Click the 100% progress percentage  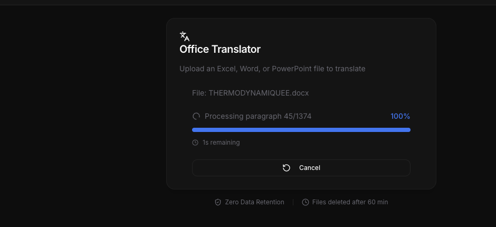[x=400, y=116]
